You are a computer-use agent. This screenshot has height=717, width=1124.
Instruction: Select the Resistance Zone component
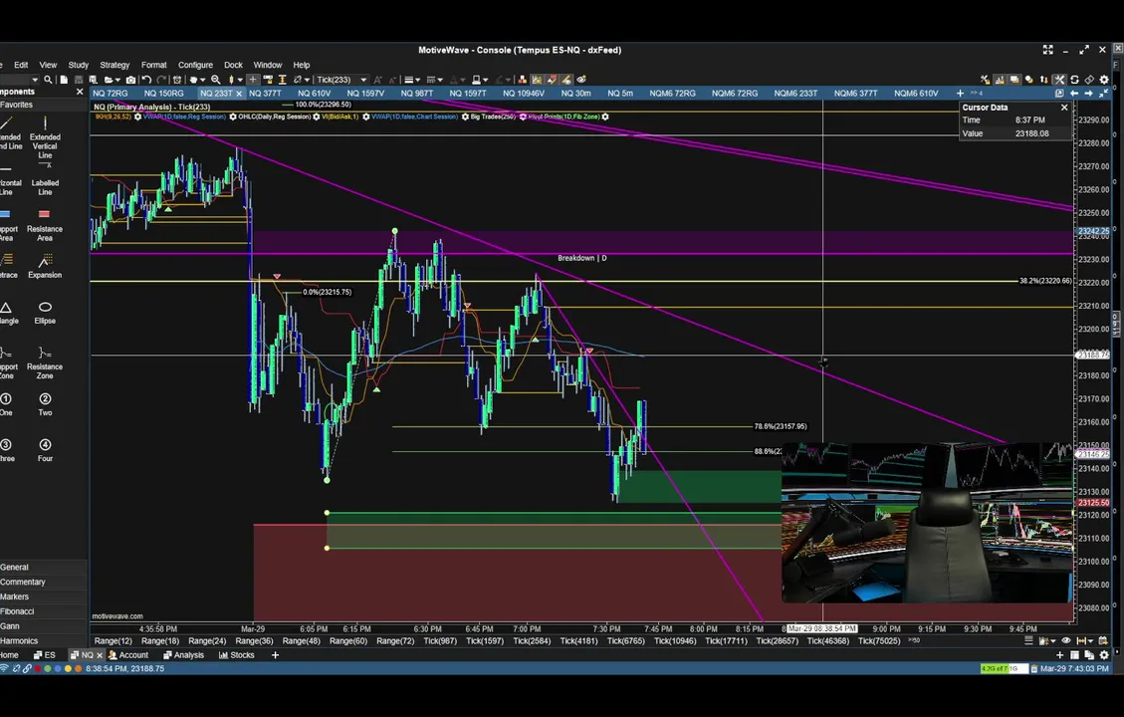click(x=45, y=362)
